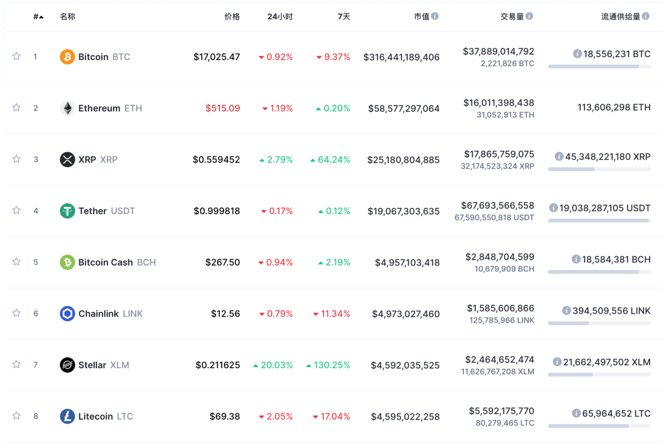
Task: Show info tooltip next to 市值 header
Action: (435, 17)
